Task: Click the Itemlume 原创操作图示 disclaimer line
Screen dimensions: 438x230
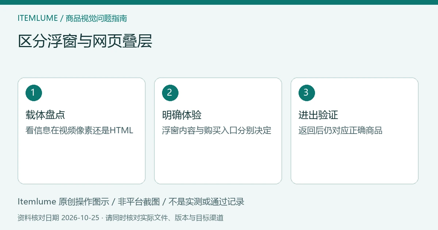Action: [x=131, y=202]
